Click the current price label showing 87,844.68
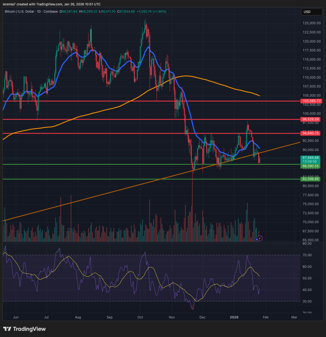The width and height of the screenshot is (326, 337). 310,158
